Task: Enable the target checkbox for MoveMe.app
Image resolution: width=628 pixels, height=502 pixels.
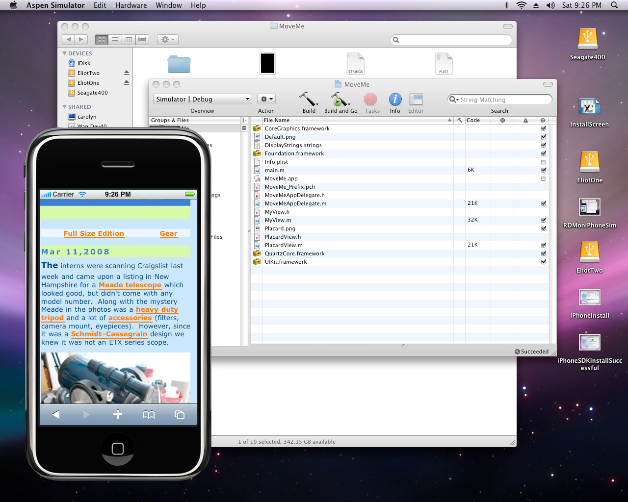Action: click(543, 178)
